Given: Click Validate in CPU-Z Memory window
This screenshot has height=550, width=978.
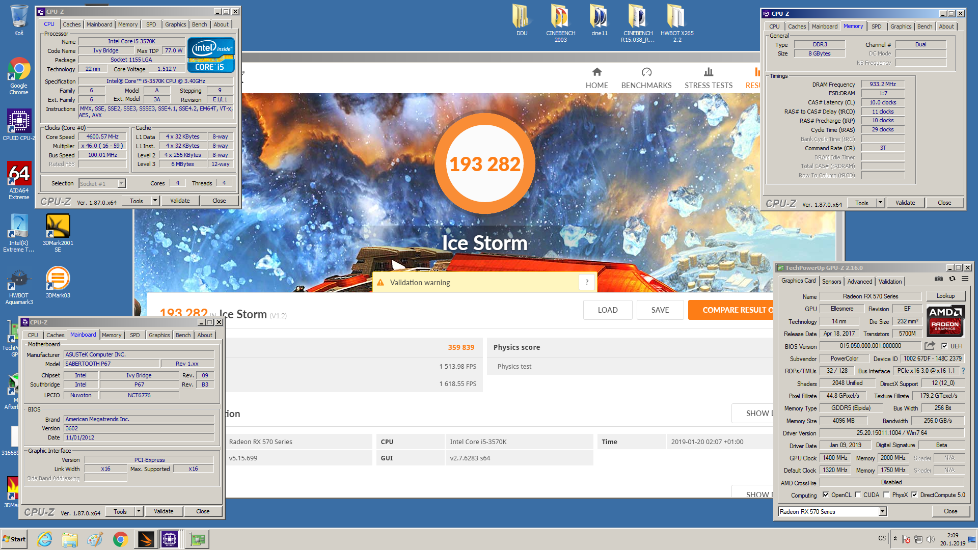Looking at the screenshot, I should pos(905,203).
